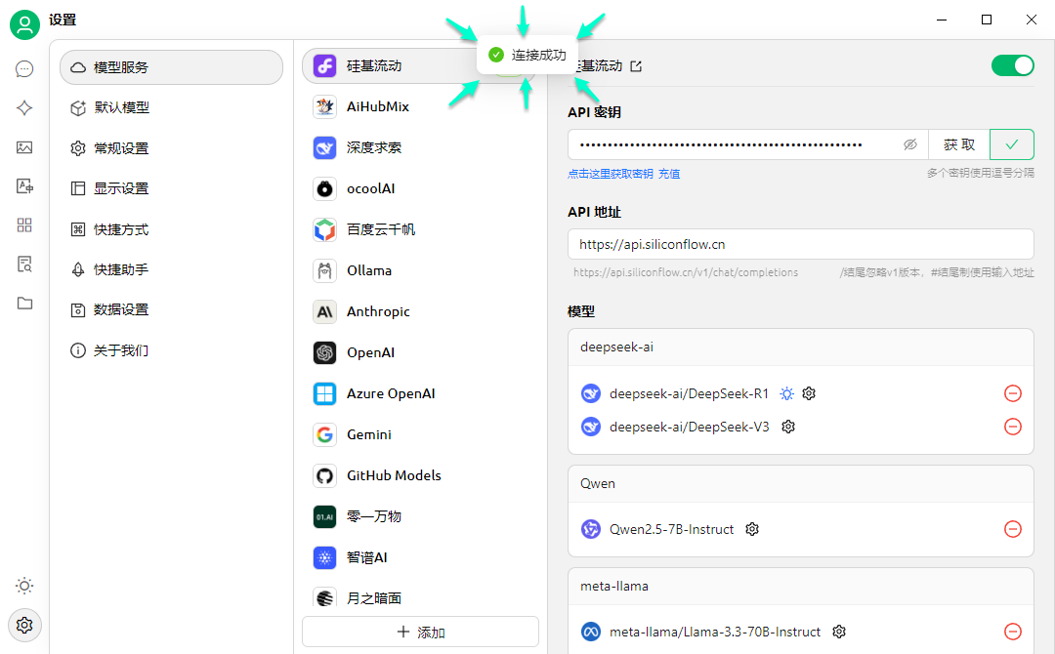This screenshot has height=654, width=1055.
Task: Click the 添加 provider button
Action: (x=420, y=632)
